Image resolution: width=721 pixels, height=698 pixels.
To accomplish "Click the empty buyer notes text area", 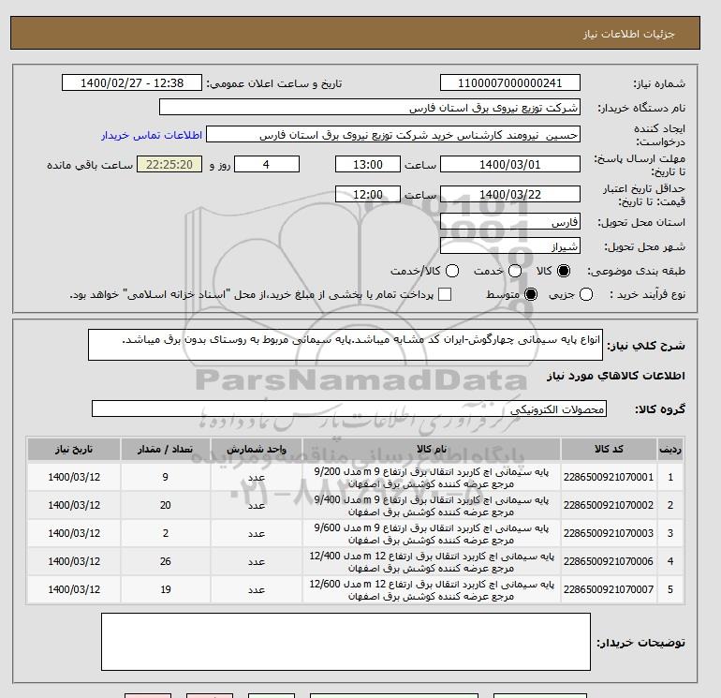I will (x=346, y=642).
